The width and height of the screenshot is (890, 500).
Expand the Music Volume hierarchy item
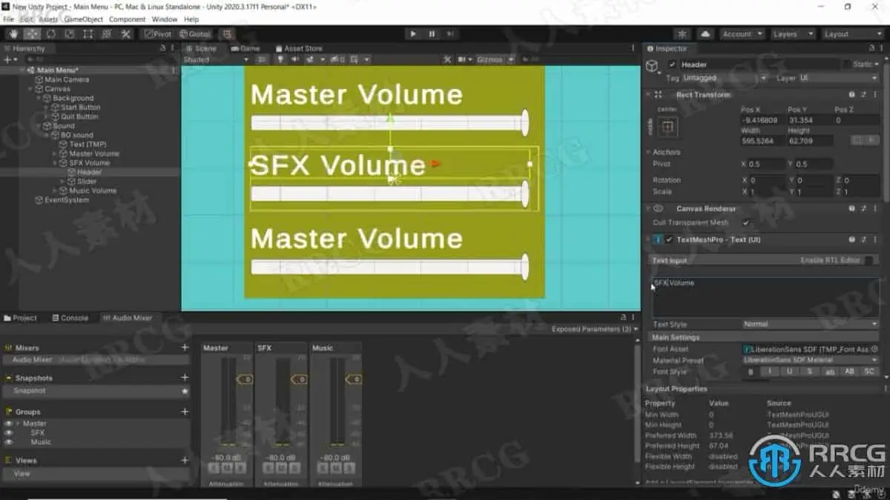pyautogui.click(x=54, y=190)
